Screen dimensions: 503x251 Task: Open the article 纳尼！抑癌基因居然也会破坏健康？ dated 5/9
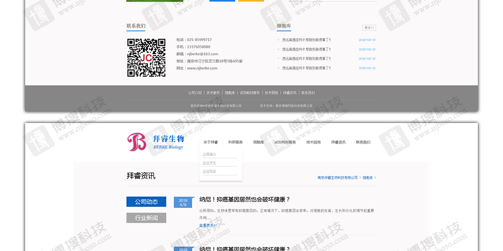click(x=244, y=199)
